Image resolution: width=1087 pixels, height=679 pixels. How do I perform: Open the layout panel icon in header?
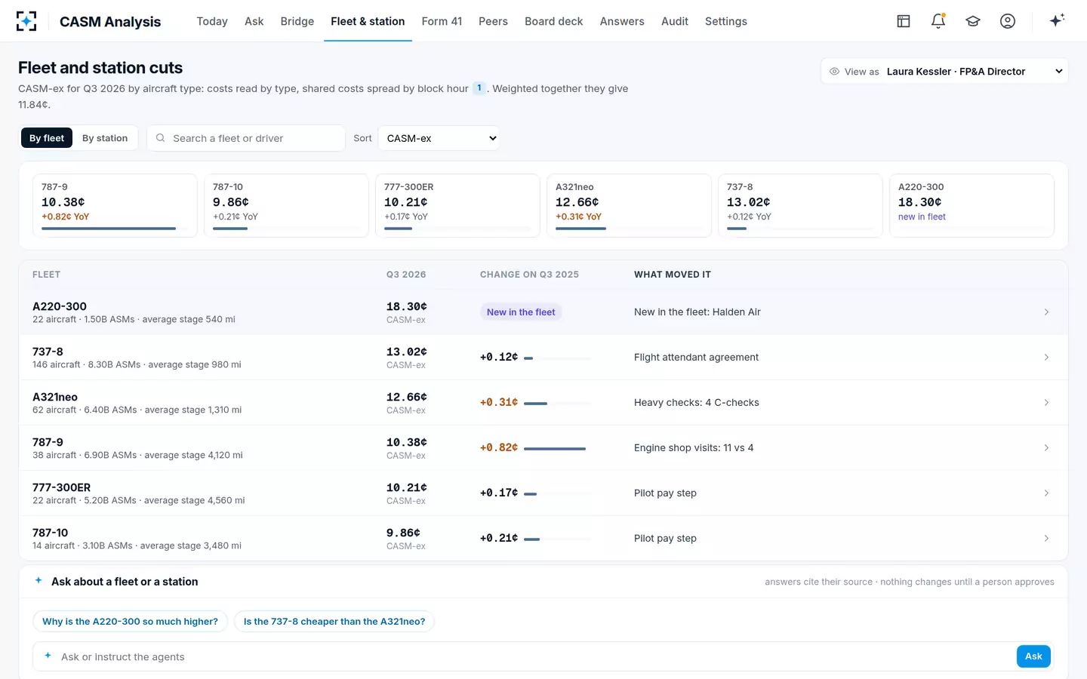click(x=904, y=21)
